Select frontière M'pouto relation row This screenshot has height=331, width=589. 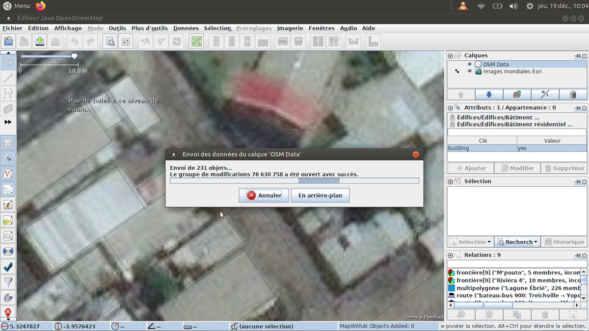514,273
